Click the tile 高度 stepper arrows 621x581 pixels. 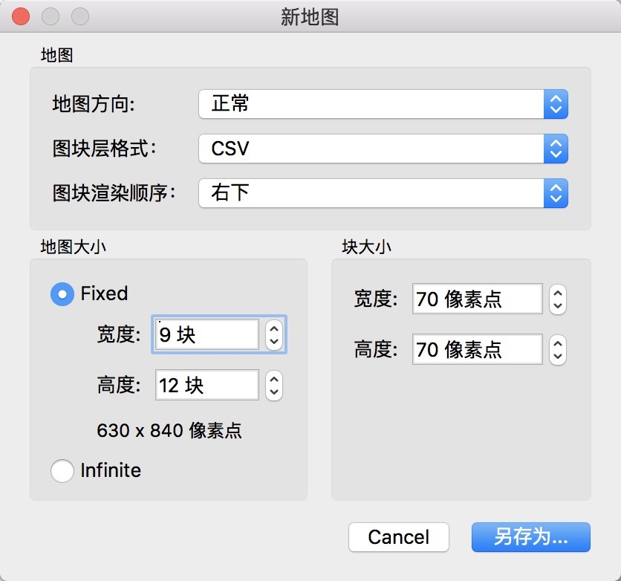[x=557, y=349]
